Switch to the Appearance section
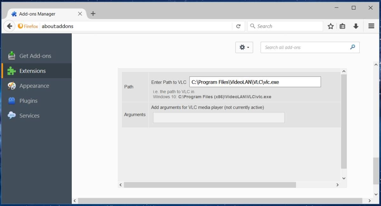Screen dimensions: 381x206 (x=34, y=86)
